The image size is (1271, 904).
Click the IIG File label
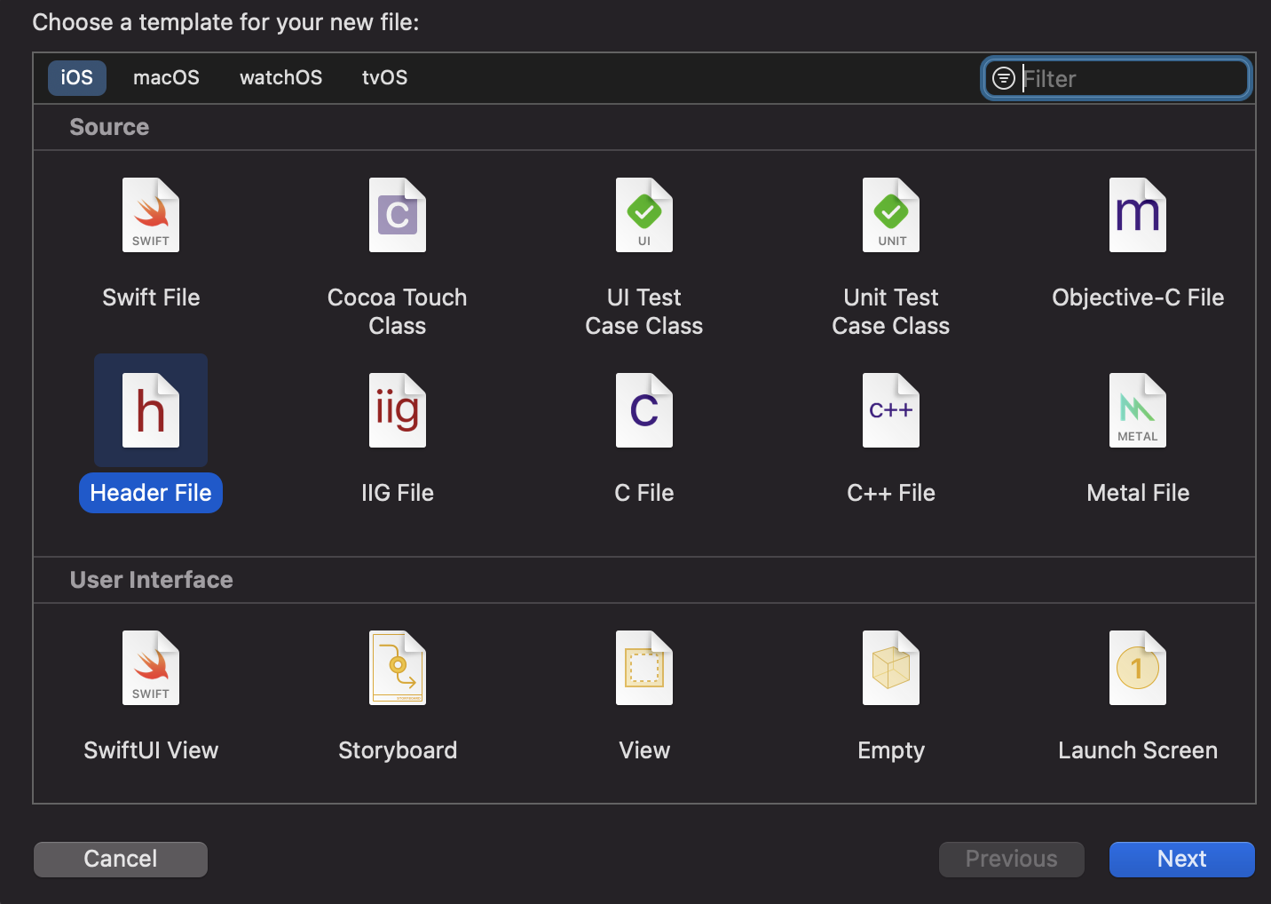click(x=398, y=493)
